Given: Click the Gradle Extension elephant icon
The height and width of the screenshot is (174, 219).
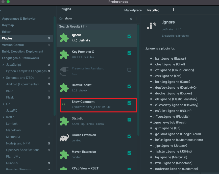Looking at the screenshot, I should (64, 138).
